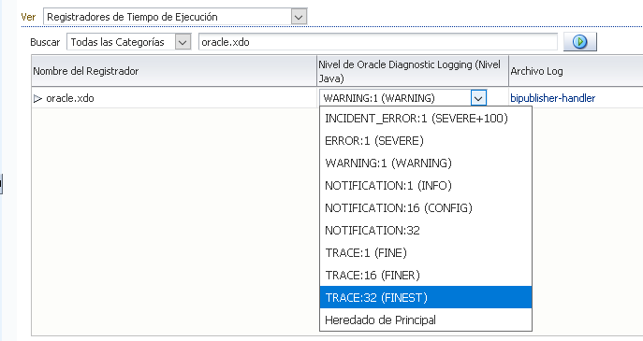Click the oracle.xdo search input field

pos(378,42)
